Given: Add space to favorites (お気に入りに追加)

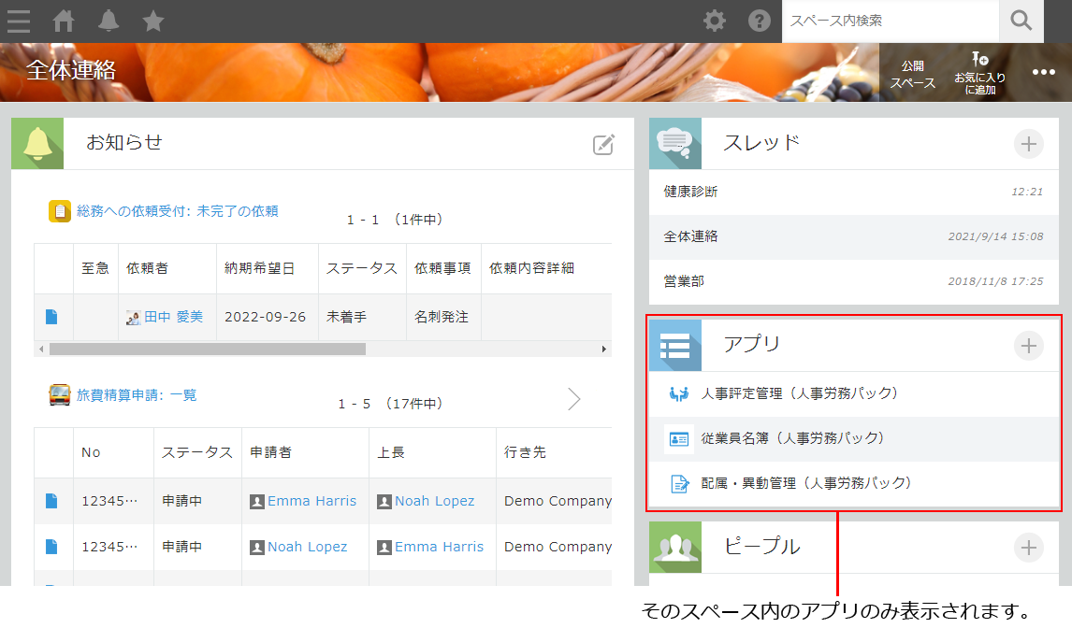Looking at the screenshot, I should pyautogui.click(x=979, y=72).
